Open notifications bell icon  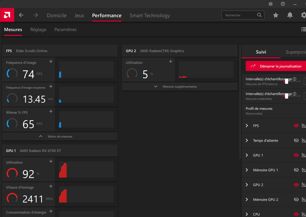tap(290, 15)
